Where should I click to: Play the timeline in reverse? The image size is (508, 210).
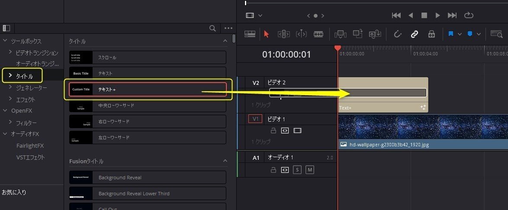click(x=411, y=15)
